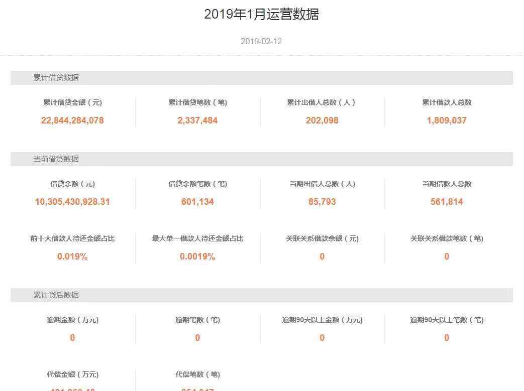Click the 2019-02-12 publish date
The image size is (524, 391).
[x=261, y=42]
